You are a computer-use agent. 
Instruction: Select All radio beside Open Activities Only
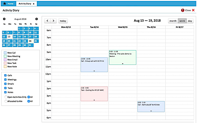(x=29, y=97)
